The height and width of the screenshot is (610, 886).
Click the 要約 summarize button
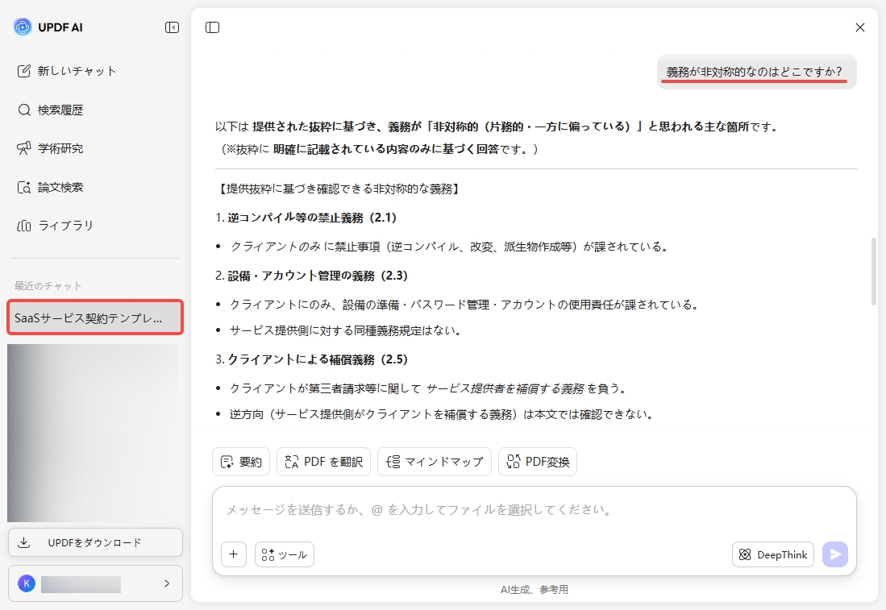pos(240,462)
